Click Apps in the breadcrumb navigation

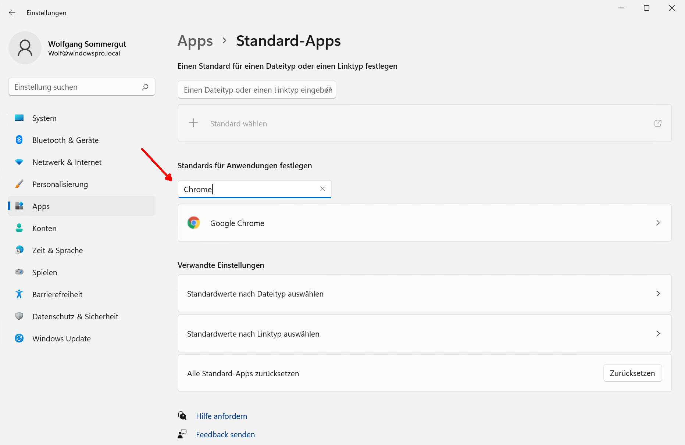pos(195,41)
